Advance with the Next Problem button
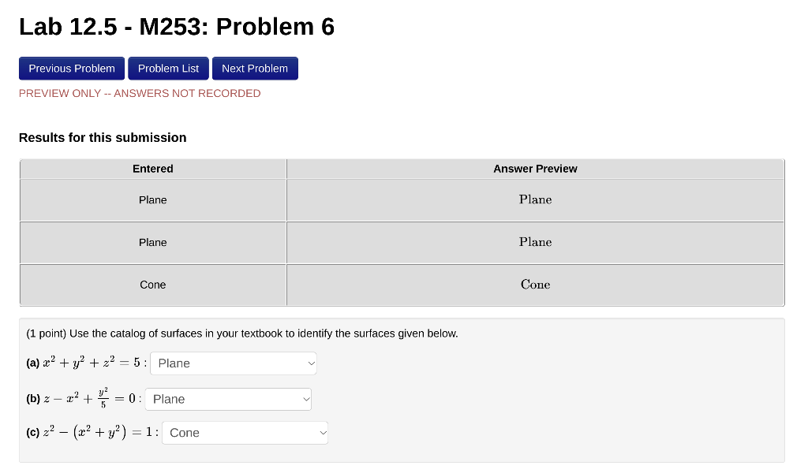This screenshot has height=473, width=808. (255, 68)
